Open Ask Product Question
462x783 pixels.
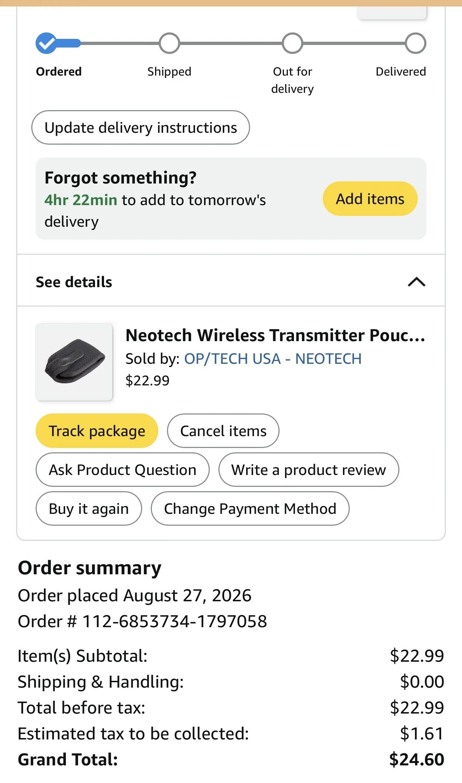(x=122, y=470)
